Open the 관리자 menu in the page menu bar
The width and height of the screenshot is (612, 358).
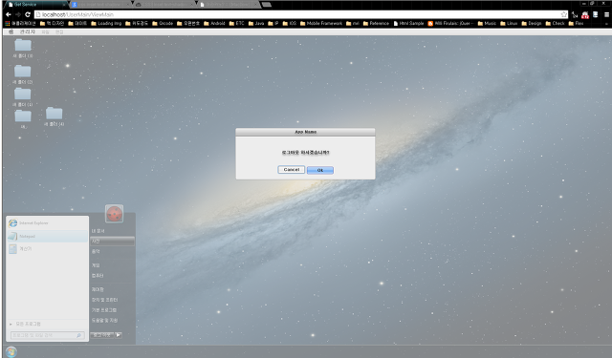point(28,32)
